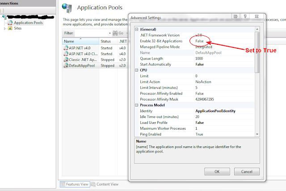The image size is (286, 191).
Task: Click the Enable 32-Bit Applications False value
Action: pos(200,41)
